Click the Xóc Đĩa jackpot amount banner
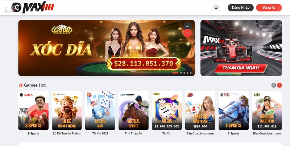Viewport: 290px width, 146px height. [144, 64]
